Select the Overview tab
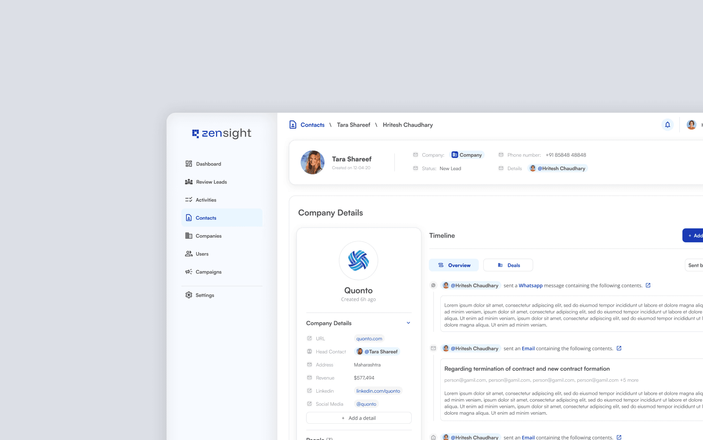 click(454, 265)
